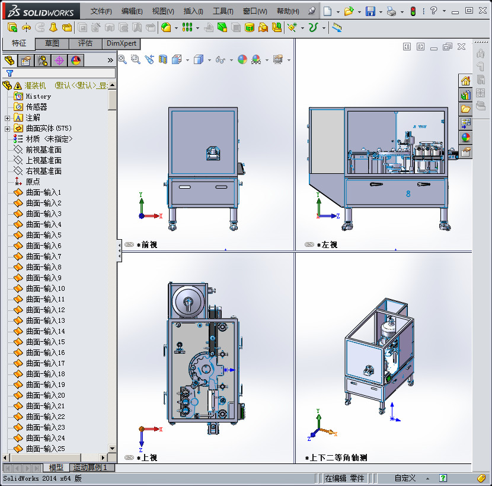Viewport: 492px width, 486px height.
Task: Pin the menu bar with pushpin
Action: click(312, 11)
